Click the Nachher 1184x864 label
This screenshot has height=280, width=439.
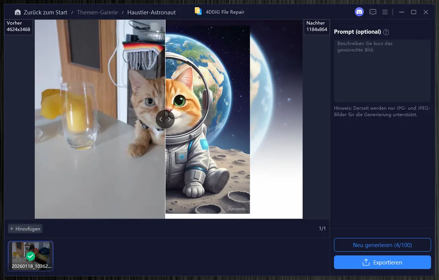click(x=317, y=26)
